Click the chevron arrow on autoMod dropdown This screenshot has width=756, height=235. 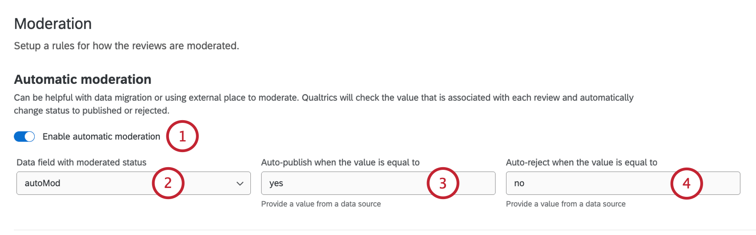[x=240, y=184]
